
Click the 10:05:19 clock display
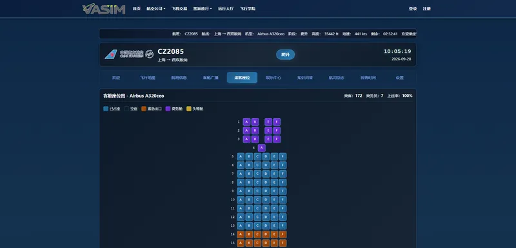[397, 51]
